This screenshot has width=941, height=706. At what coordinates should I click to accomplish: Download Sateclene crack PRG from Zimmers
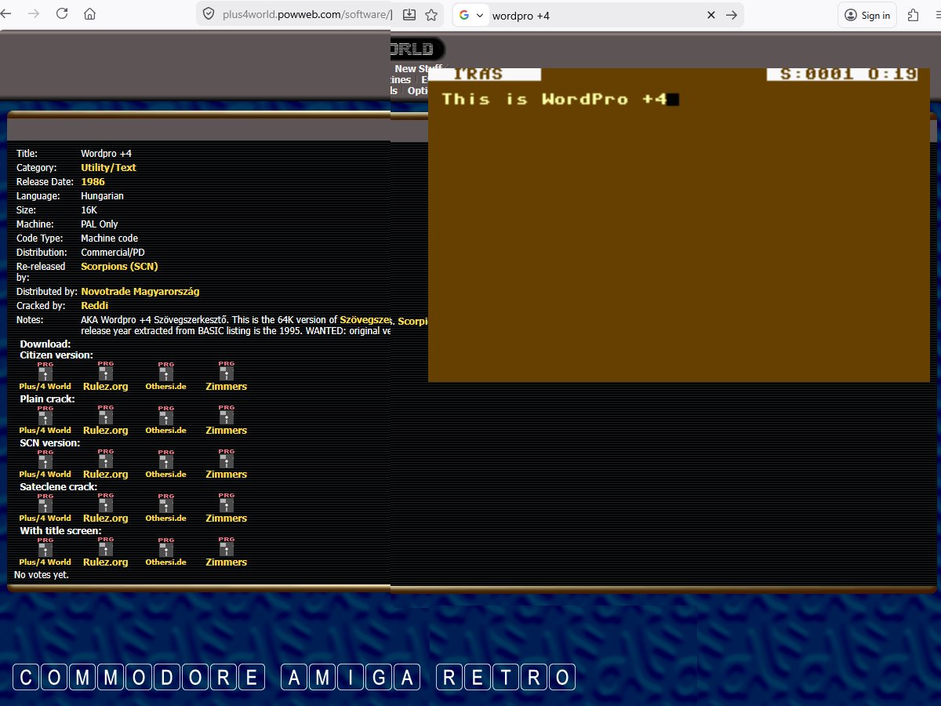(x=226, y=506)
